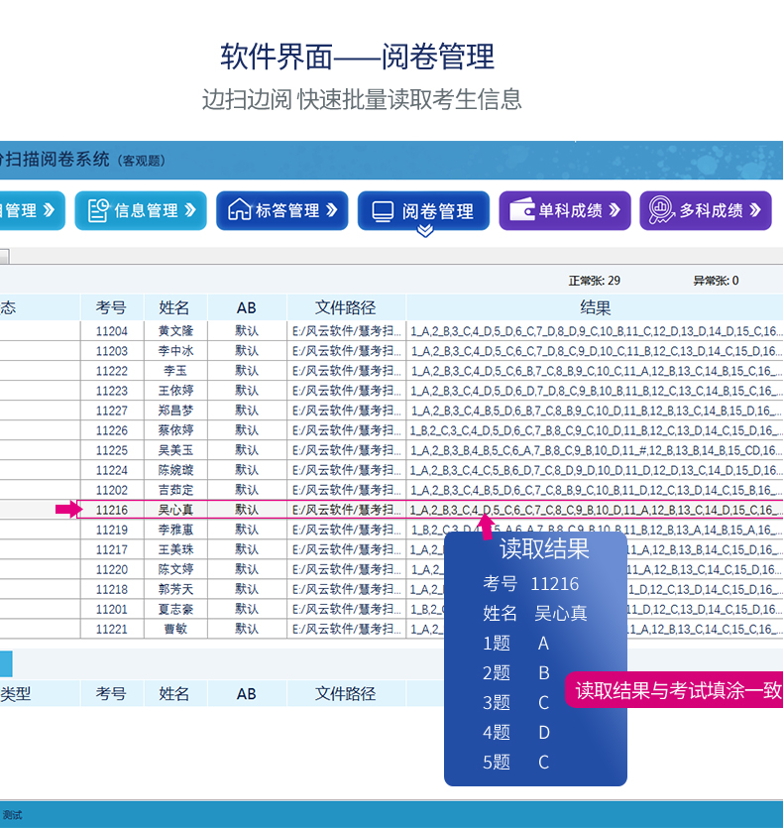Click the 结果 column header

click(595, 307)
